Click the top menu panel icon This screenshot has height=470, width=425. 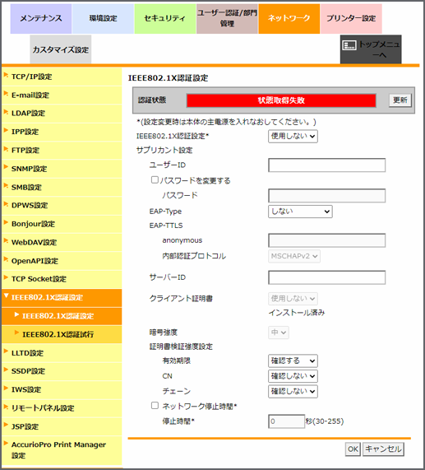click(x=349, y=45)
